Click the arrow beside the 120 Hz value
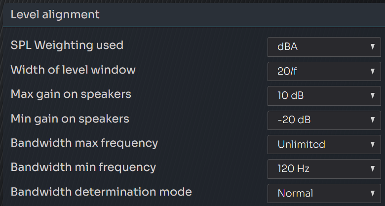This screenshot has width=385, height=206. coord(372,168)
